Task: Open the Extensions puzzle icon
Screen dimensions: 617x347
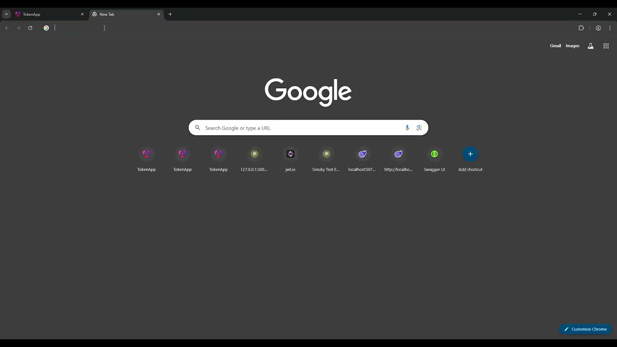Action: (x=581, y=28)
